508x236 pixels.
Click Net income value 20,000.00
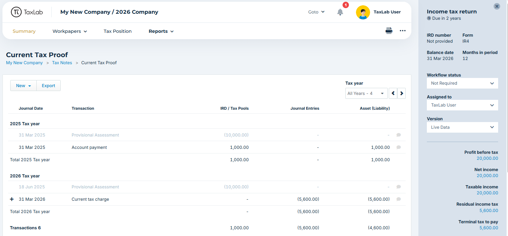(487, 176)
